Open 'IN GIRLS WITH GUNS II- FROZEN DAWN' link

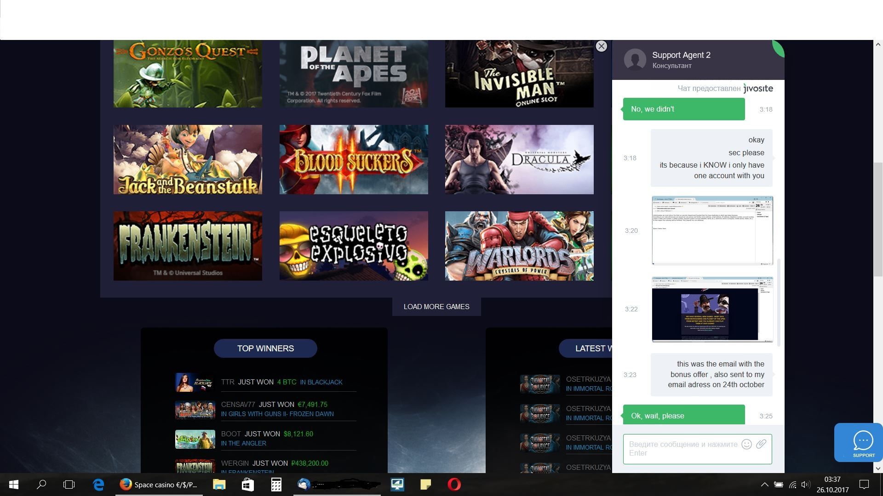coord(277,414)
